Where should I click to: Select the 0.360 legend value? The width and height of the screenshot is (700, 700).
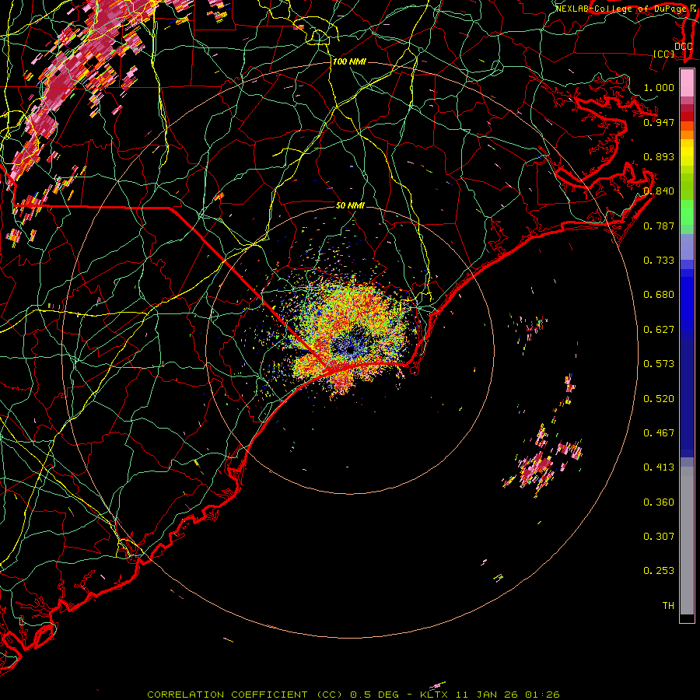(659, 502)
